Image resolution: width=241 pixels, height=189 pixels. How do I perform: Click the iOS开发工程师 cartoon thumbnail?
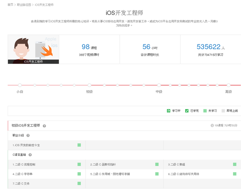coord(33,49)
